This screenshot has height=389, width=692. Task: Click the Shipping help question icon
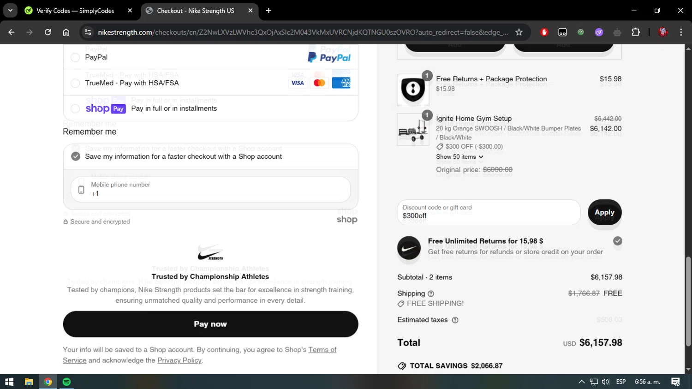pyautogui.click(x=431, y=293)
